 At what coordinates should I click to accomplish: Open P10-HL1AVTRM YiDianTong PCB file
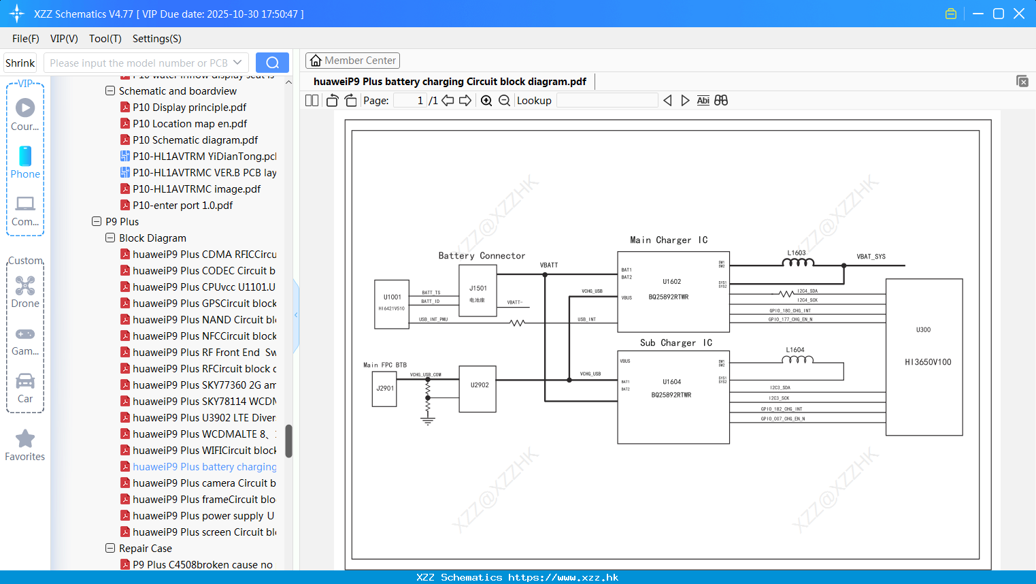[198, 157]
